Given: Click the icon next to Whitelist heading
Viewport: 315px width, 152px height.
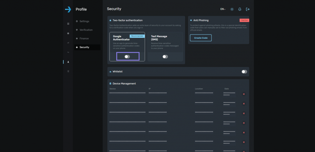Looking at the screenshot, I should pyautogui.click(x=110, y=72).
